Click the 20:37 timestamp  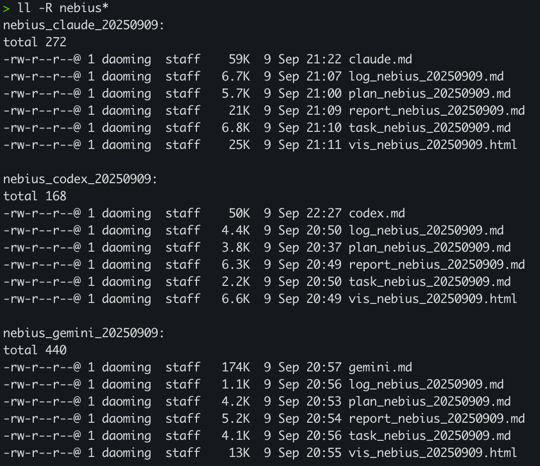(x=324, y=248)
